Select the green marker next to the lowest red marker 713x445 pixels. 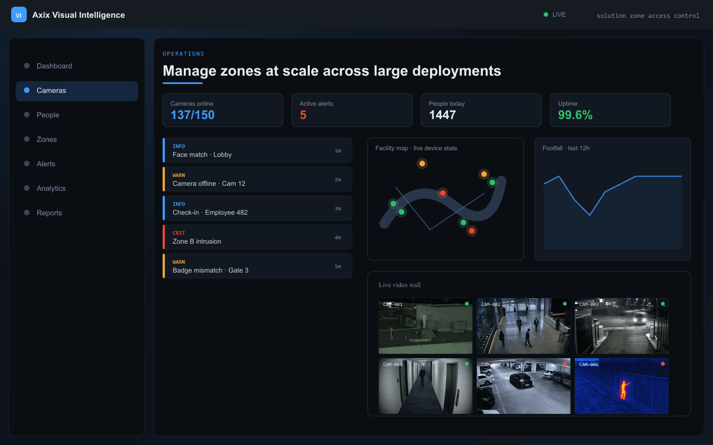tap(463, 222)
